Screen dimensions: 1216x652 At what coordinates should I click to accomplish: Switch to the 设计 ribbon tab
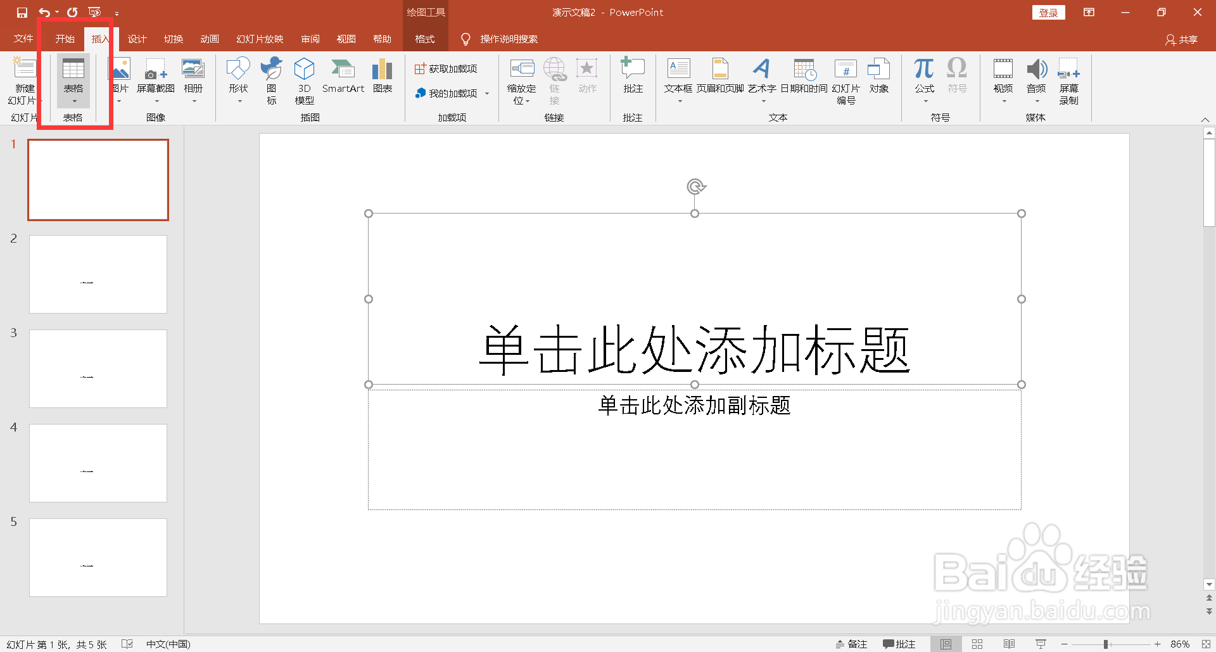coord(137,39)
